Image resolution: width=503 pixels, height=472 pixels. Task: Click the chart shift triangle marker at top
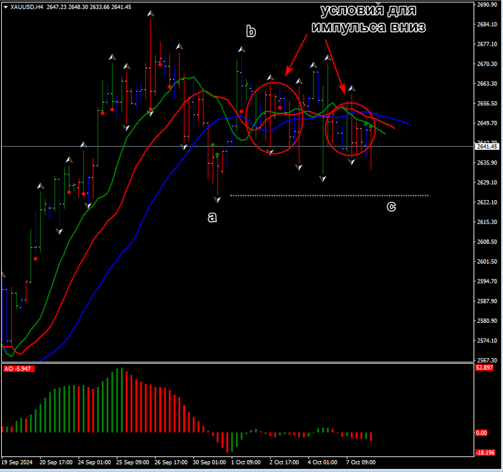(378, 3)
